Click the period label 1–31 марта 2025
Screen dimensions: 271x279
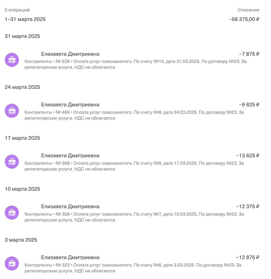click(25, 19)
